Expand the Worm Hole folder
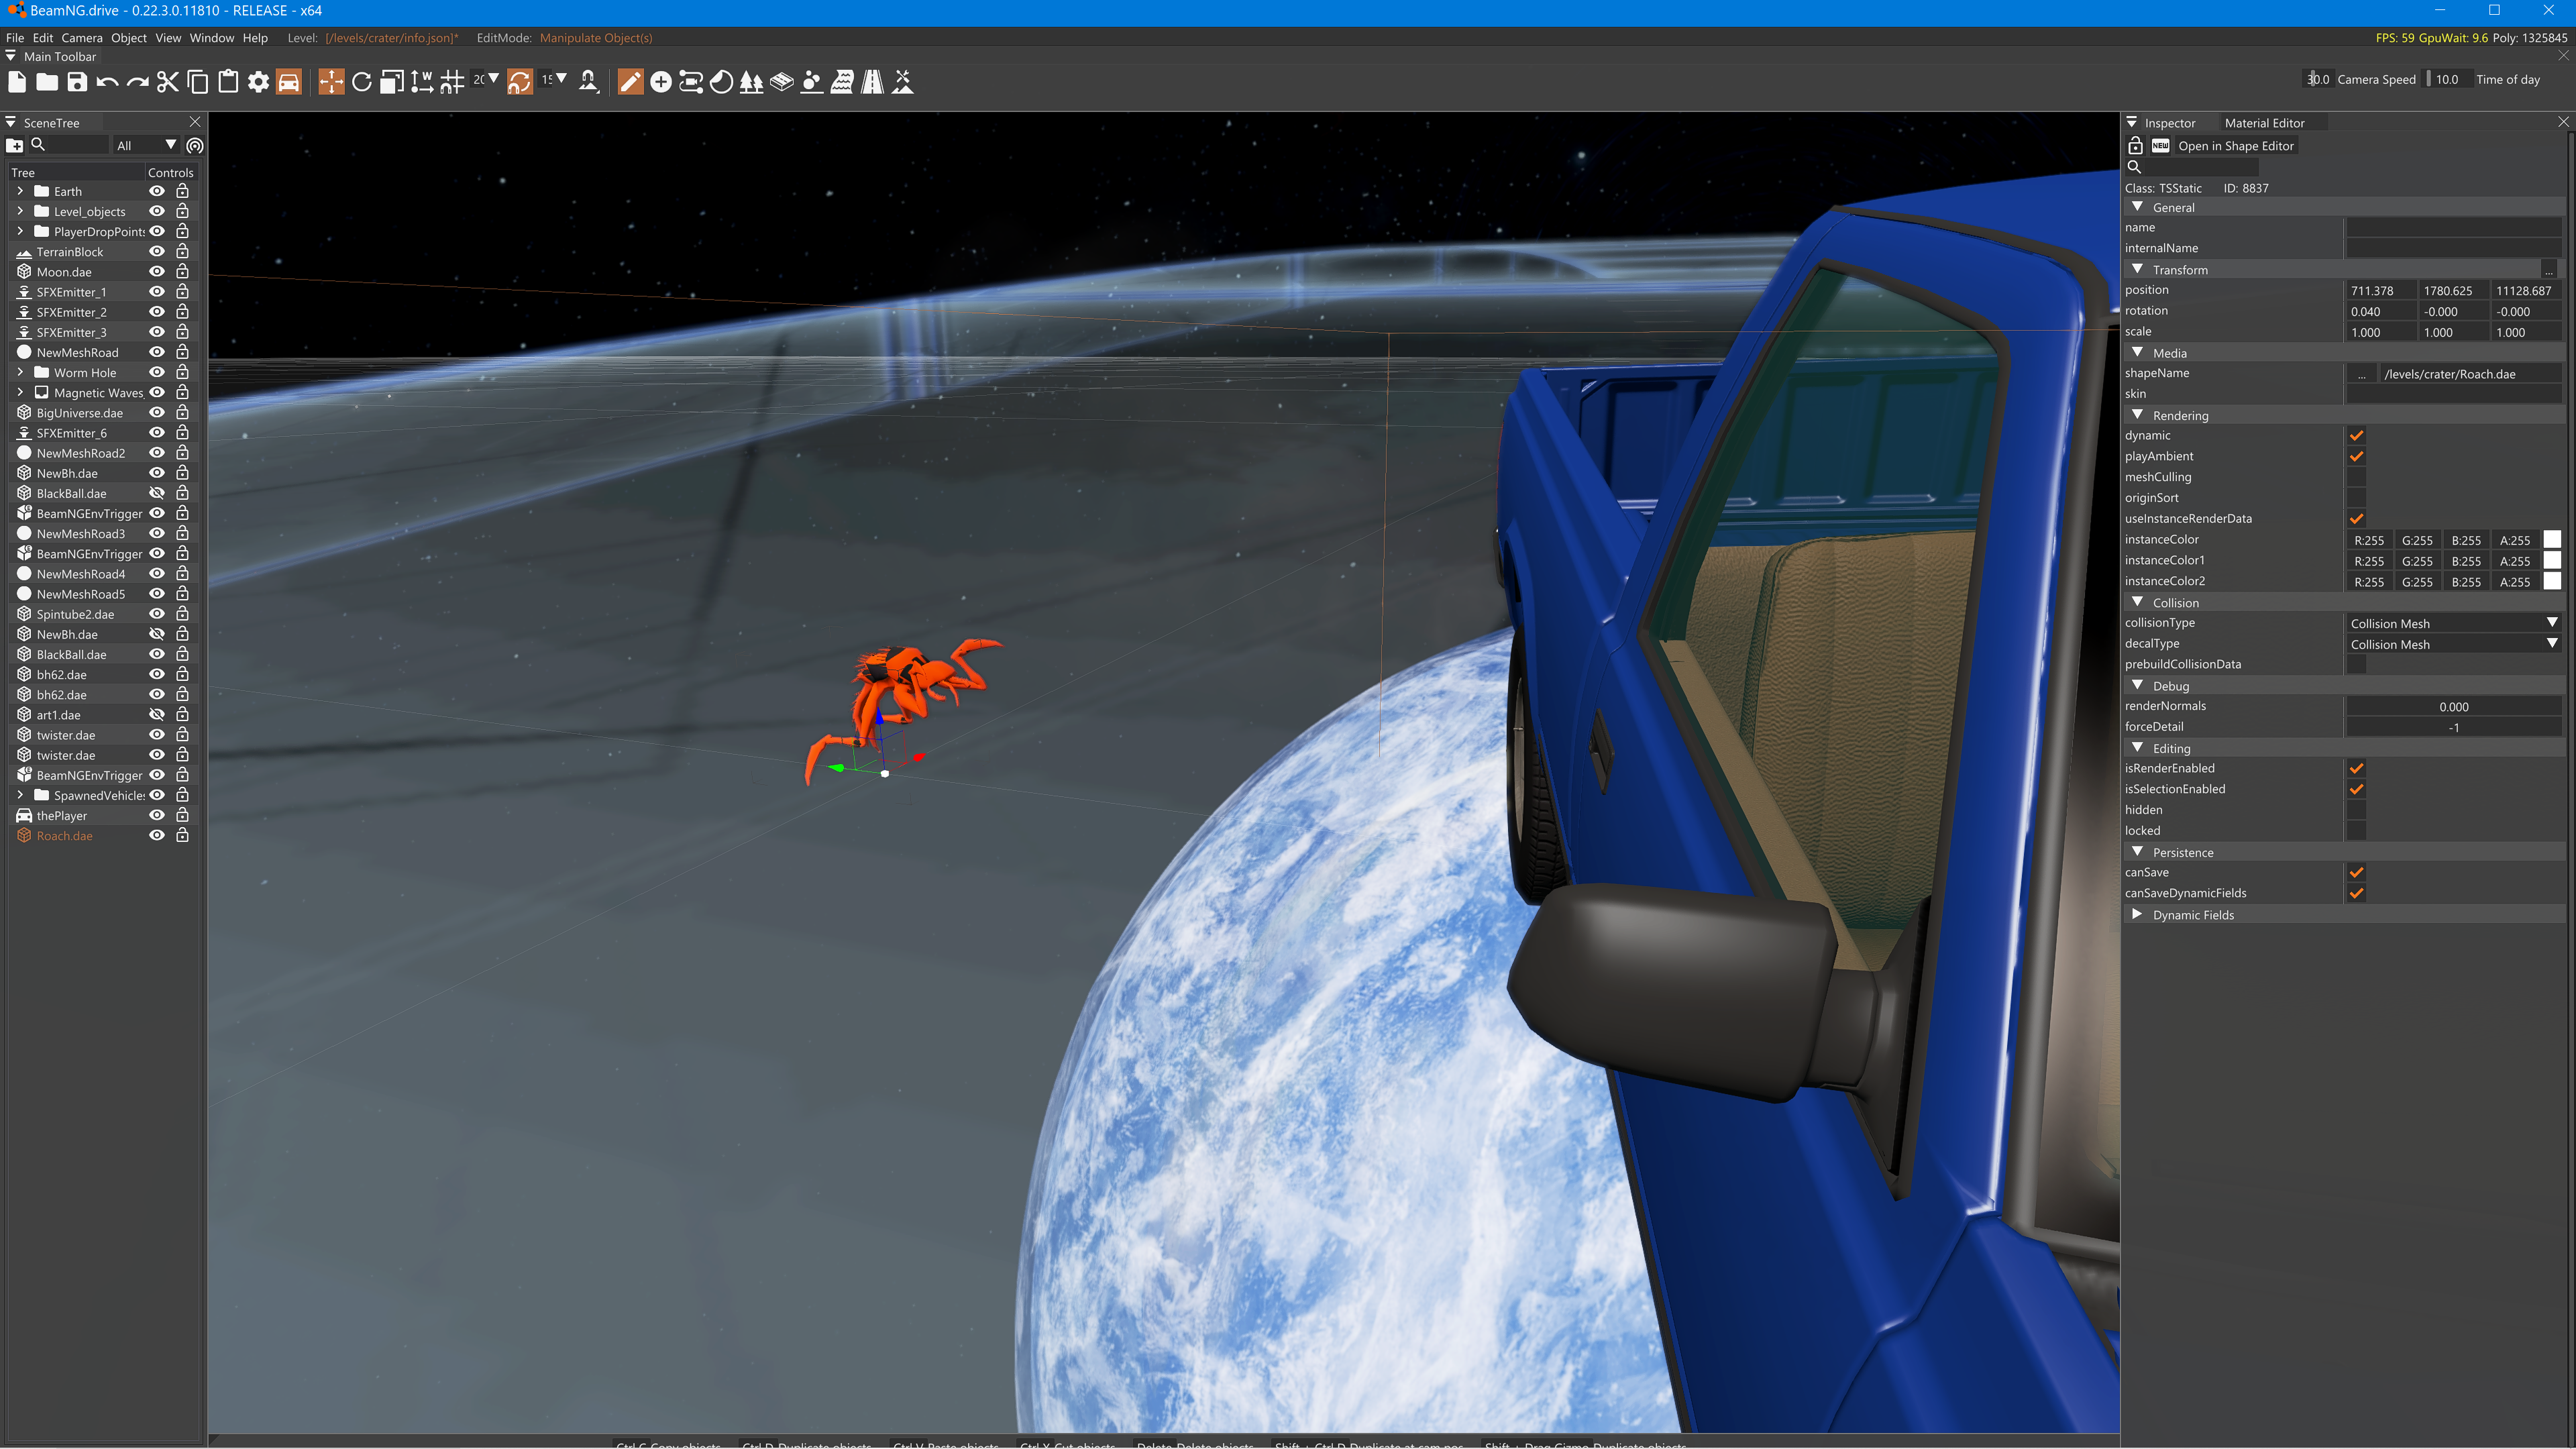The image size is (2576, 1449). (20, 372)
